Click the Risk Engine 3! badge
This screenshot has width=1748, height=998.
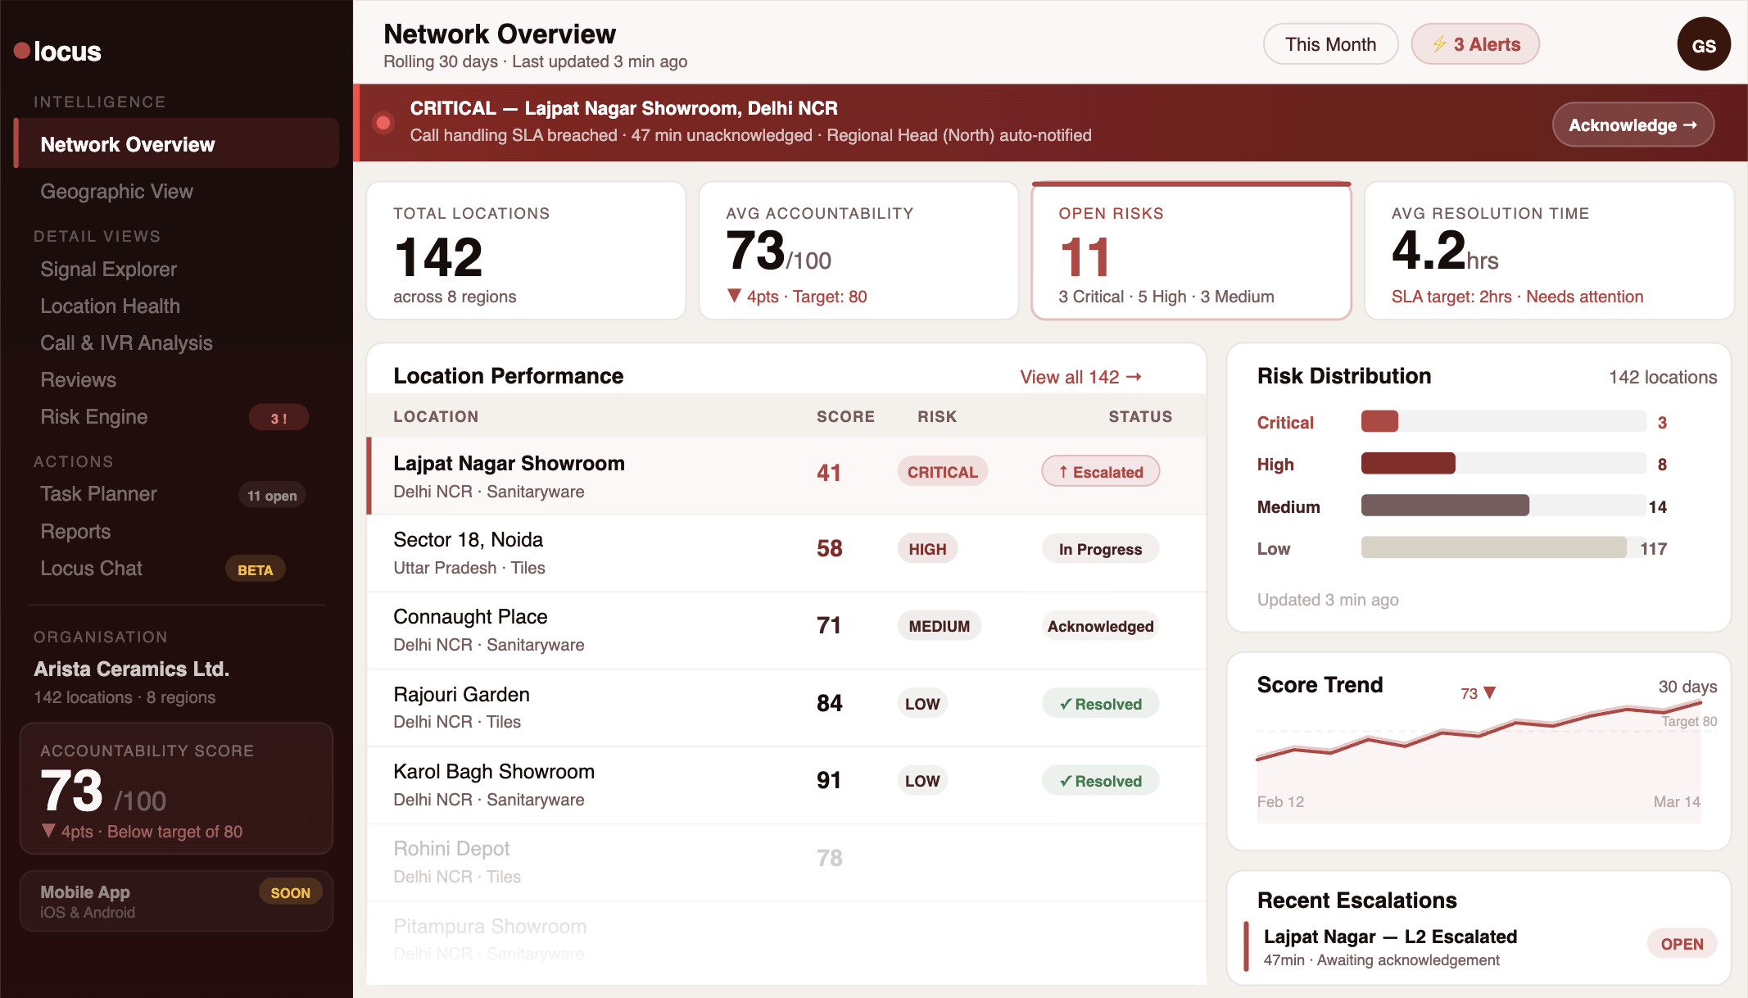tap(279, 418)
